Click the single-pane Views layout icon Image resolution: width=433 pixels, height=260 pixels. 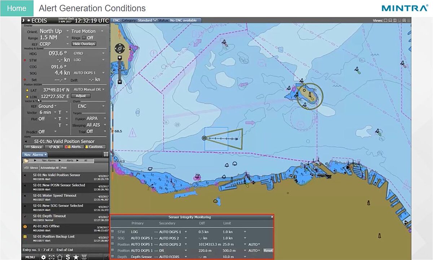pyautogui.click(x=386, y=21)
